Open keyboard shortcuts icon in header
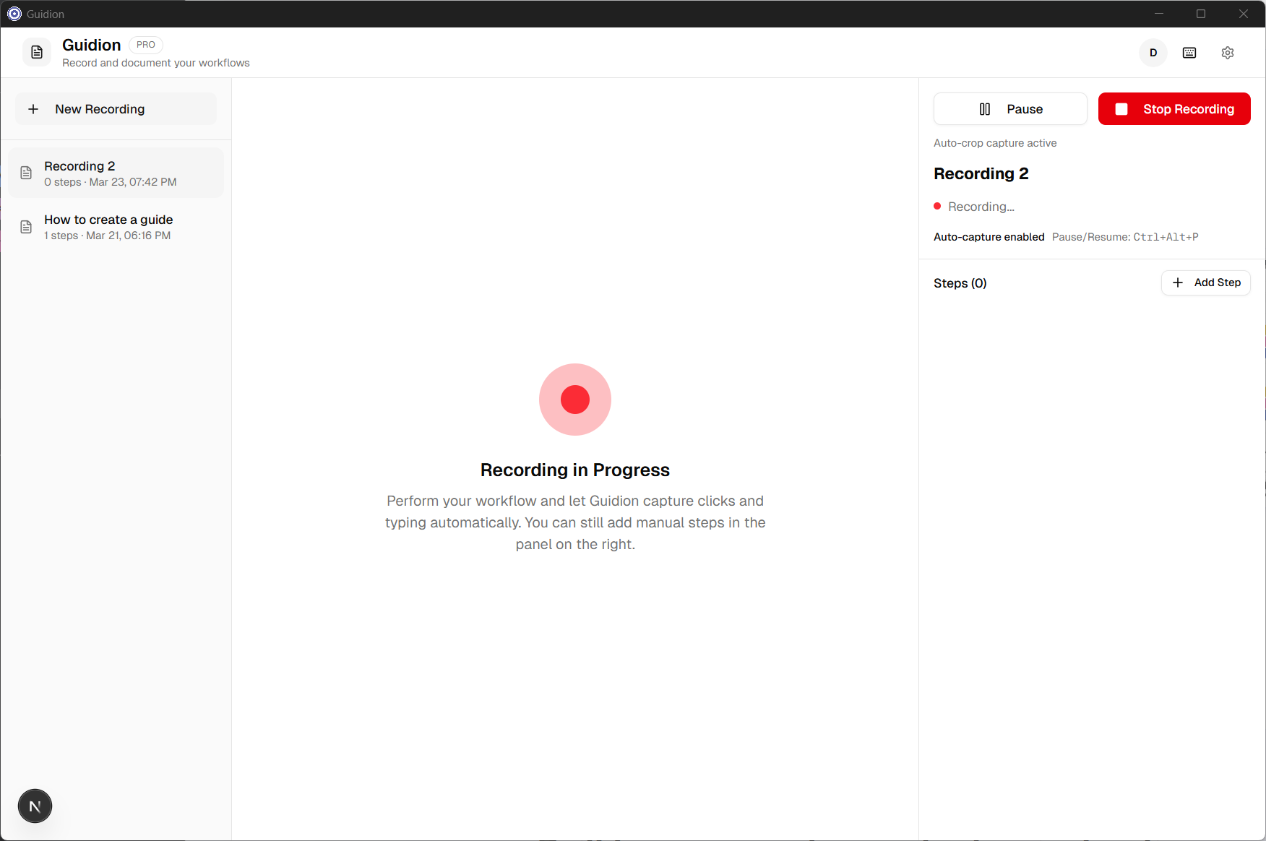Viewport: 1266px width, 841px height. (1189, 53)
